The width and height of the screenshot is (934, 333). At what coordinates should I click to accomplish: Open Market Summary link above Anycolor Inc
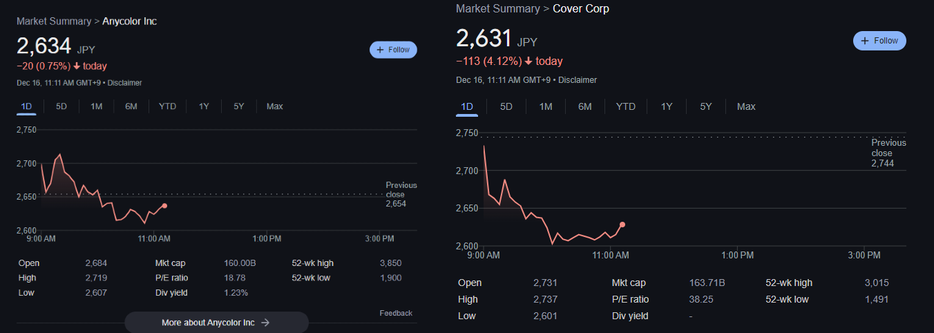[x=54, y=21]
